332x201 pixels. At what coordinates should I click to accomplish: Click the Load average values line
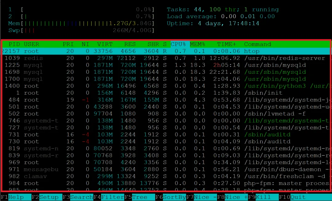[221, 17]
